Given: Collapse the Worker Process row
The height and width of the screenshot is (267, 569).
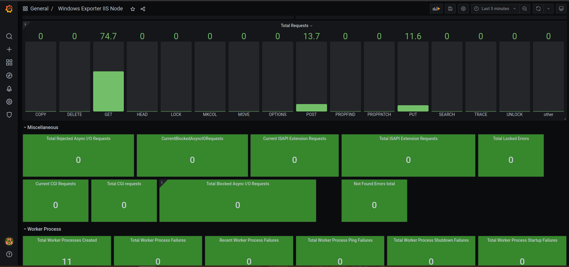Looking at the screenshot, I should (x=42, y=229).
